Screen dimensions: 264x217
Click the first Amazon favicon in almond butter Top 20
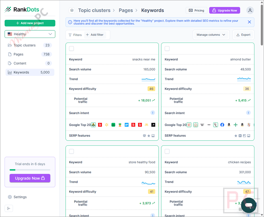[x=229, y=125]
